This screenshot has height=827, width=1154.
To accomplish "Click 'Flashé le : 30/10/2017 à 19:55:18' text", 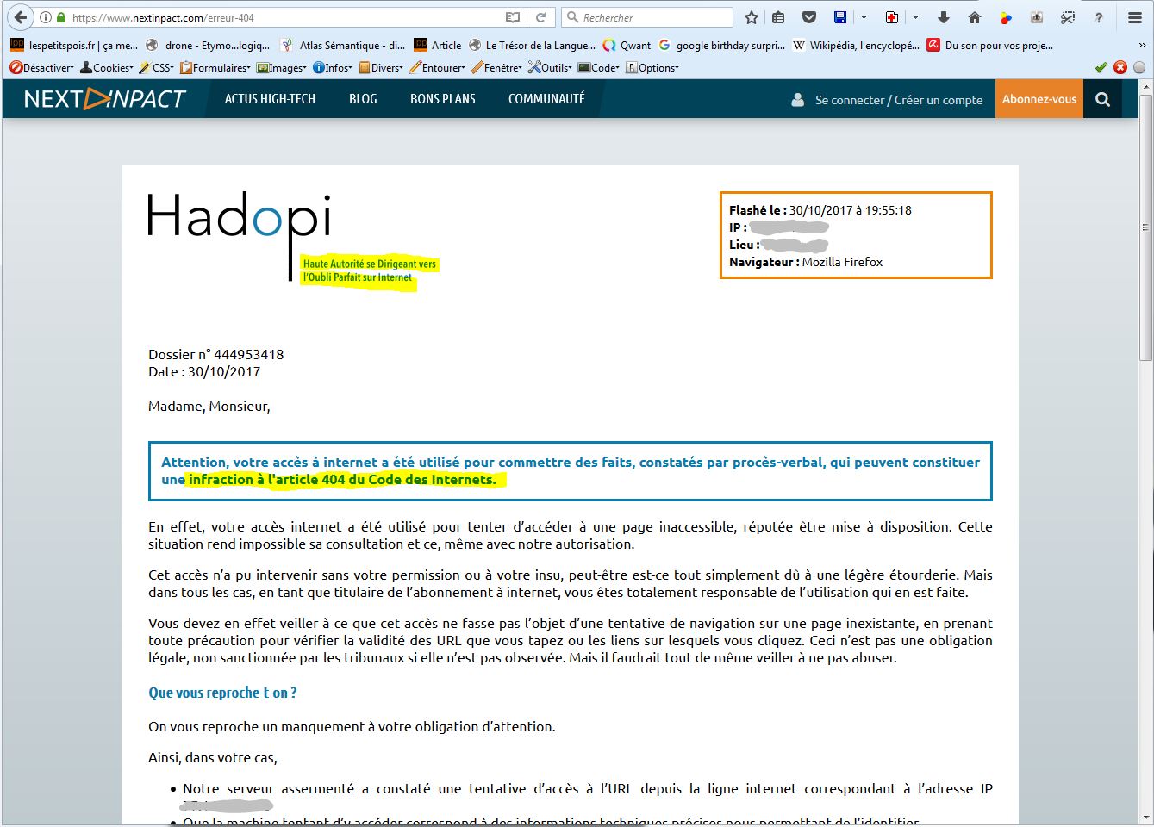I will (820, 210).
